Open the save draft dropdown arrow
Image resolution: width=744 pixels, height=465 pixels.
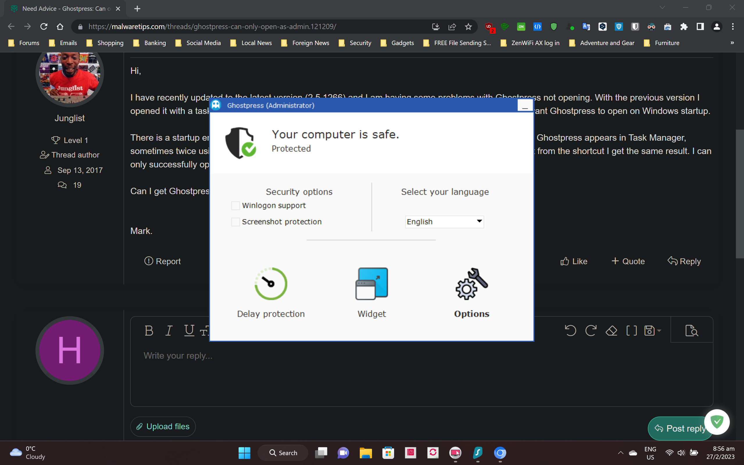click(x=659, y=331)
